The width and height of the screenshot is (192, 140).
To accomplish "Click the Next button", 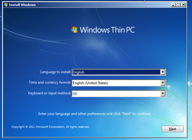I will click(172, 129).
